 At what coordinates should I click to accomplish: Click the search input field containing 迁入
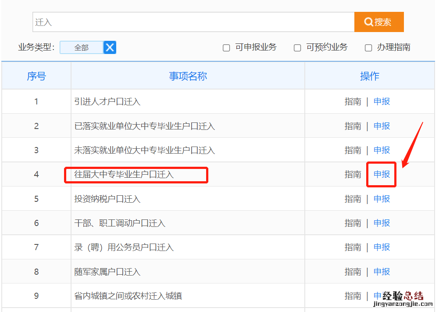(x=193, y=22)
